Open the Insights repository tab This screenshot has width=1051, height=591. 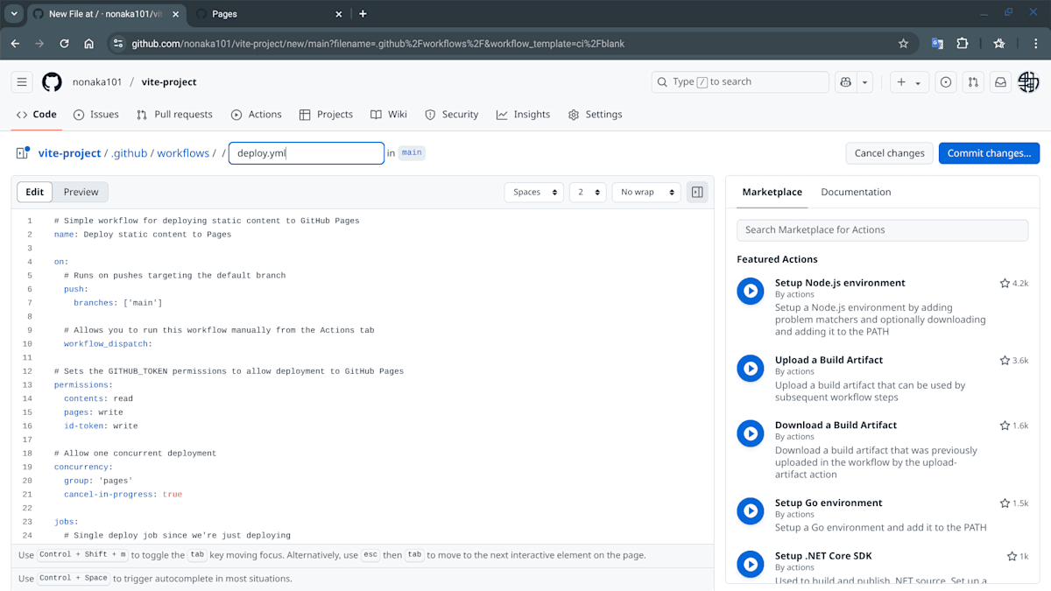coord(524,115)
